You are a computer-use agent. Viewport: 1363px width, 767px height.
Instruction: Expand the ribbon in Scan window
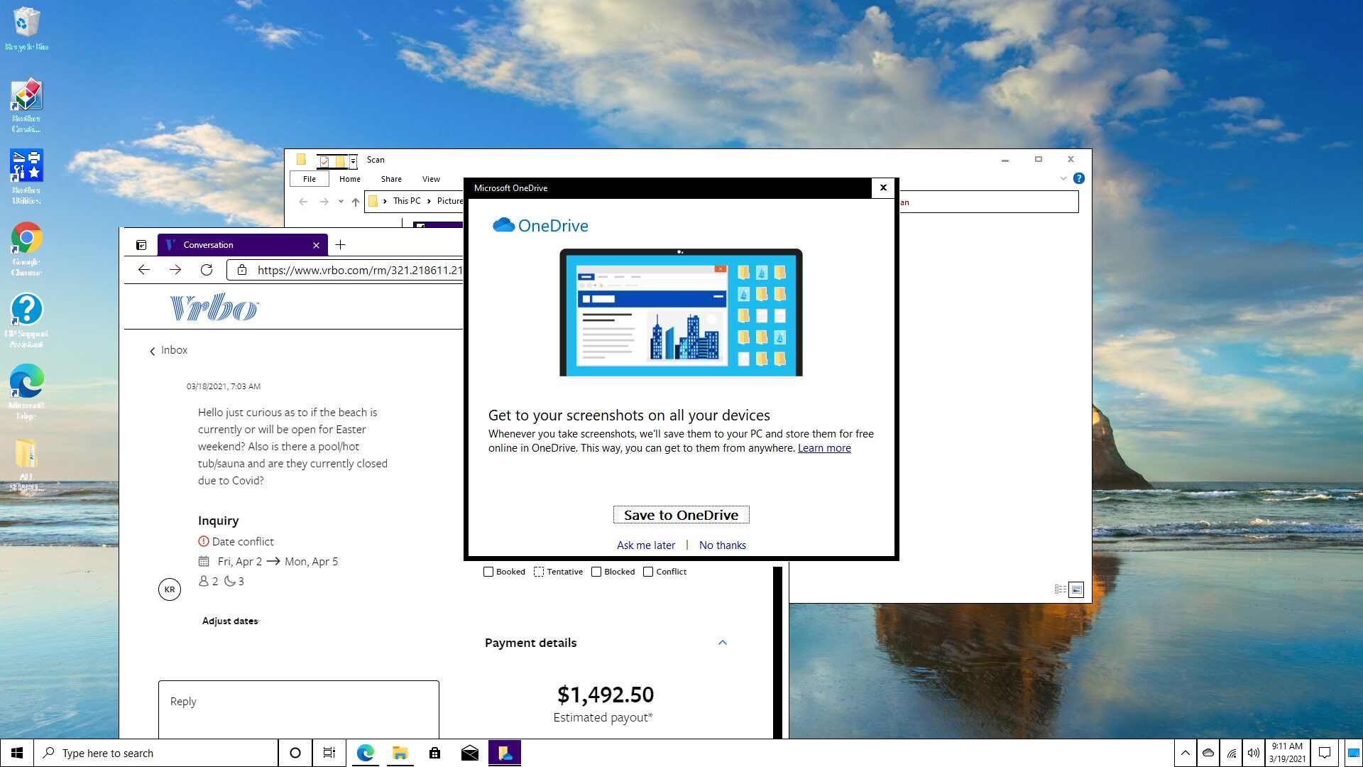[1063, 179]
